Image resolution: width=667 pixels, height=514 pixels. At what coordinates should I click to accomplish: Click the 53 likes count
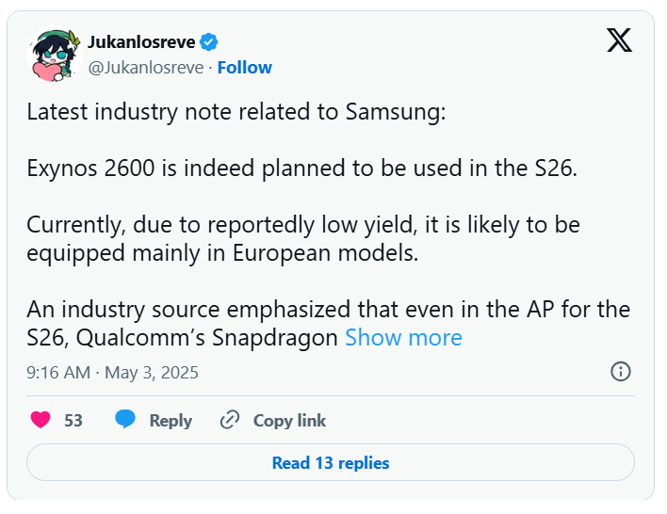(x=73, y=421)
